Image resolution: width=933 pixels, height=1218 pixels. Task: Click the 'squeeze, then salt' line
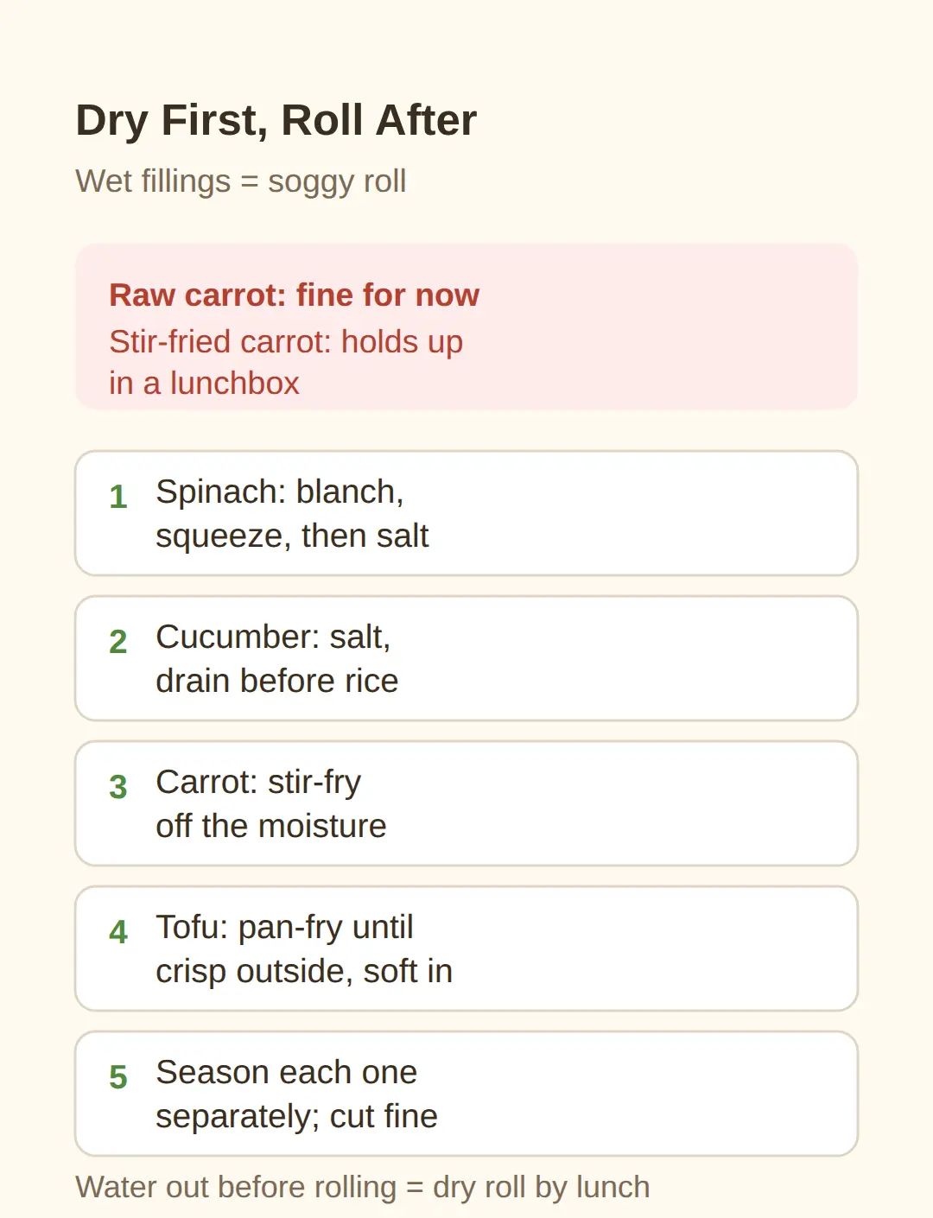[292, 536]
